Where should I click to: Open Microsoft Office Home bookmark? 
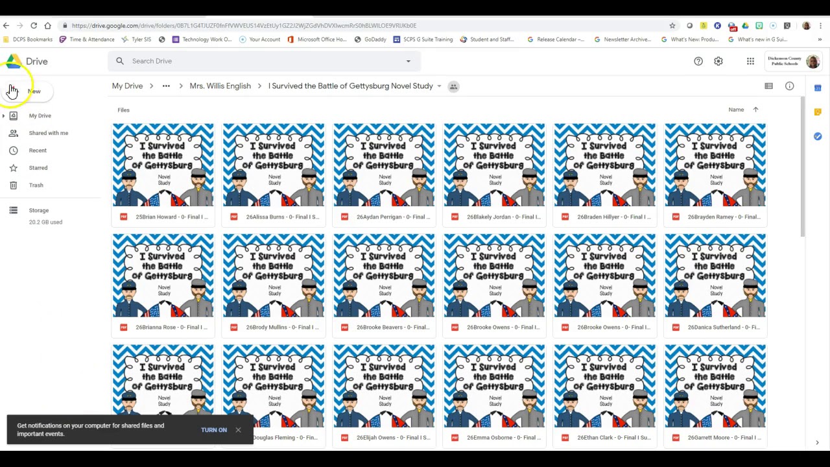click(x=317, y=40)
